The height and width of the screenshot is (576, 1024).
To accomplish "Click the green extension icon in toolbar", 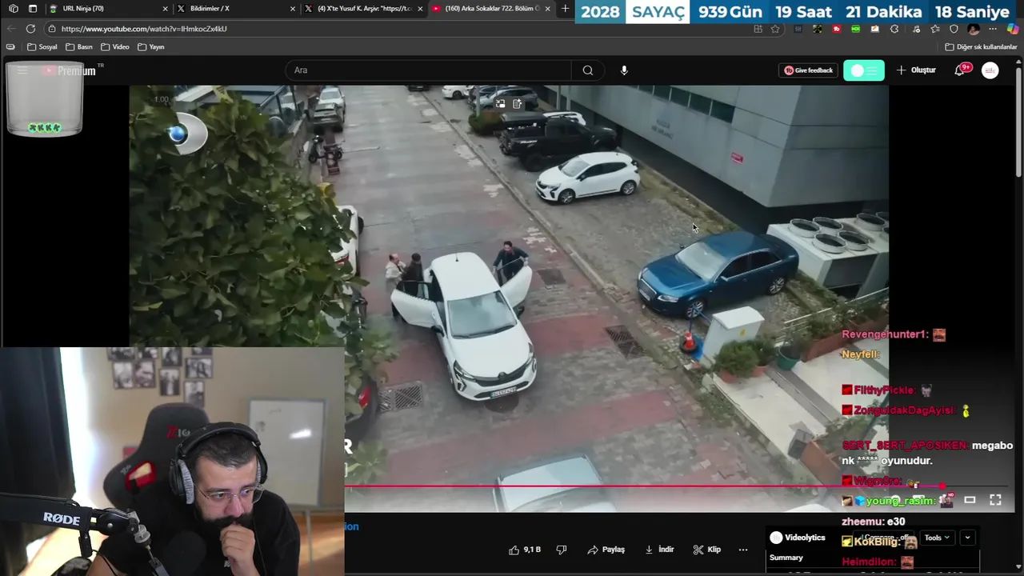I will [856, 29].
